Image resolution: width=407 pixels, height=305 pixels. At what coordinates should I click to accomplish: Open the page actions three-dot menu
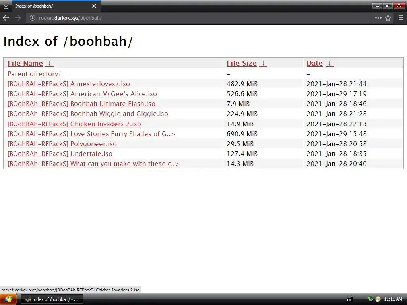pyautogui.click(x=378, y=18)
